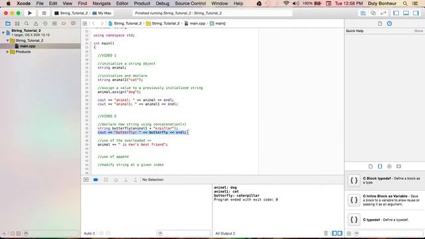The image size is (425, 239).
Task: Open the Issue navigator
Action: pos(36,24)
